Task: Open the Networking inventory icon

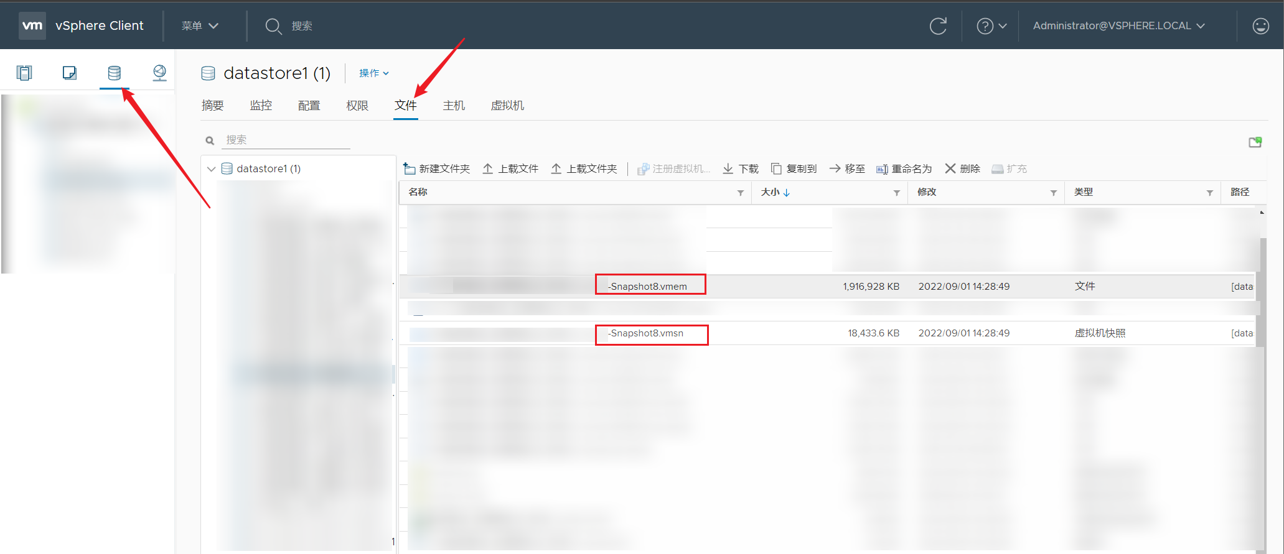Action: point(159,73)
